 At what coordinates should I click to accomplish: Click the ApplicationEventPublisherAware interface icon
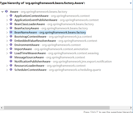11,20
